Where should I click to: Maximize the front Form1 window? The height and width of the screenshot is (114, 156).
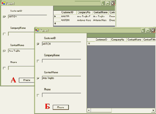tap(148, 30)
